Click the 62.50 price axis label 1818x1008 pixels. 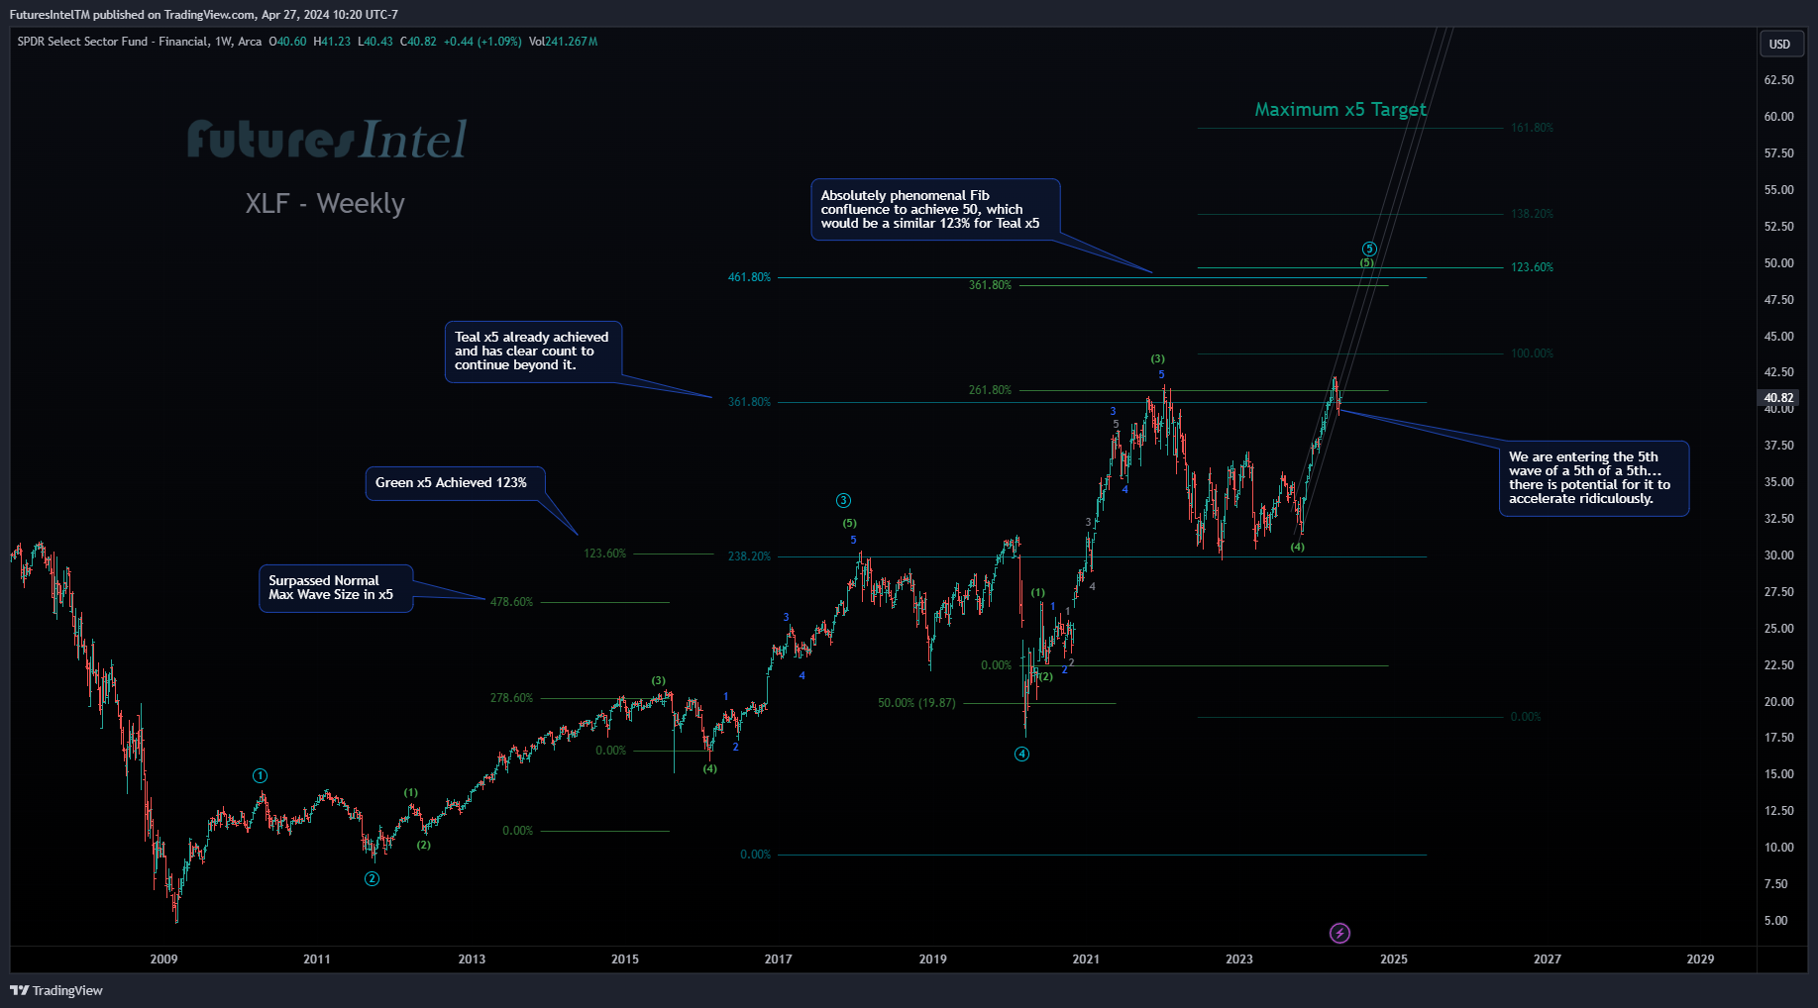[1778, 80]
